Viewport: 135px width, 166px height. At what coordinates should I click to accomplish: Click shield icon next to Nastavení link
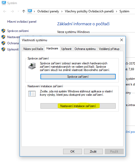tap(3, 37)
